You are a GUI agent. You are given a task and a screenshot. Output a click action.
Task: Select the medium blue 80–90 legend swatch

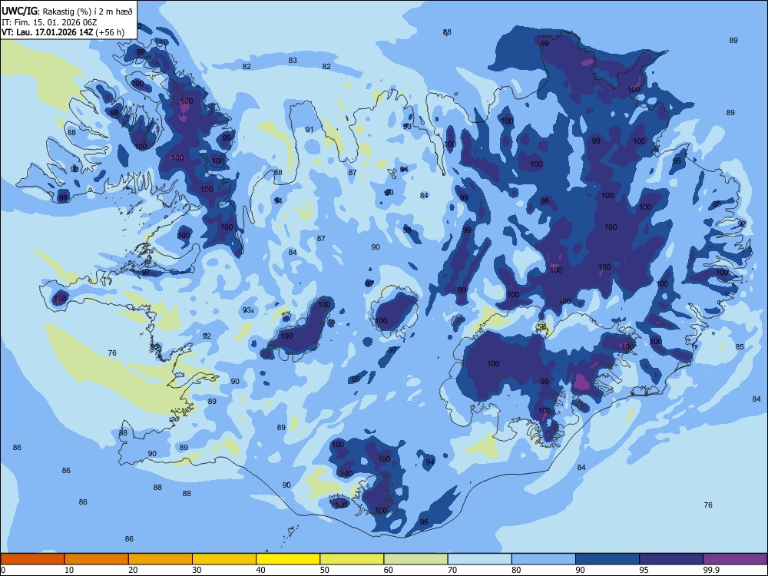544,559
